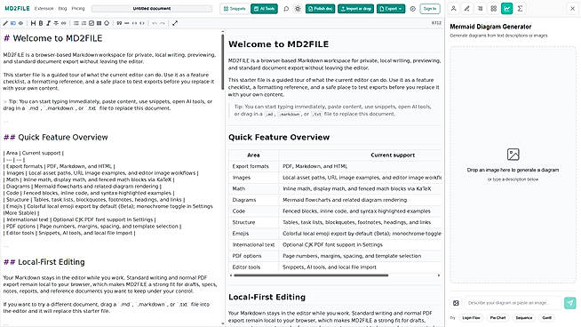This screenshot has height=327, width=581.
Task: Toggle fullscreen with the expand arrows icon
Action: pyautogui.click(x=175, y=23)
